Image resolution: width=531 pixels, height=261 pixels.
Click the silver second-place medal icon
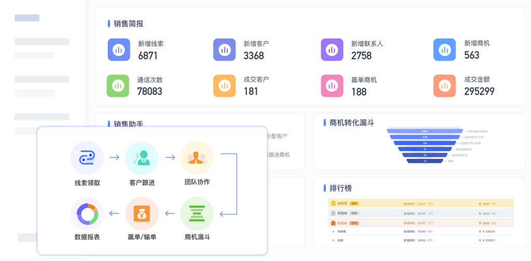[x=333, y=213]
